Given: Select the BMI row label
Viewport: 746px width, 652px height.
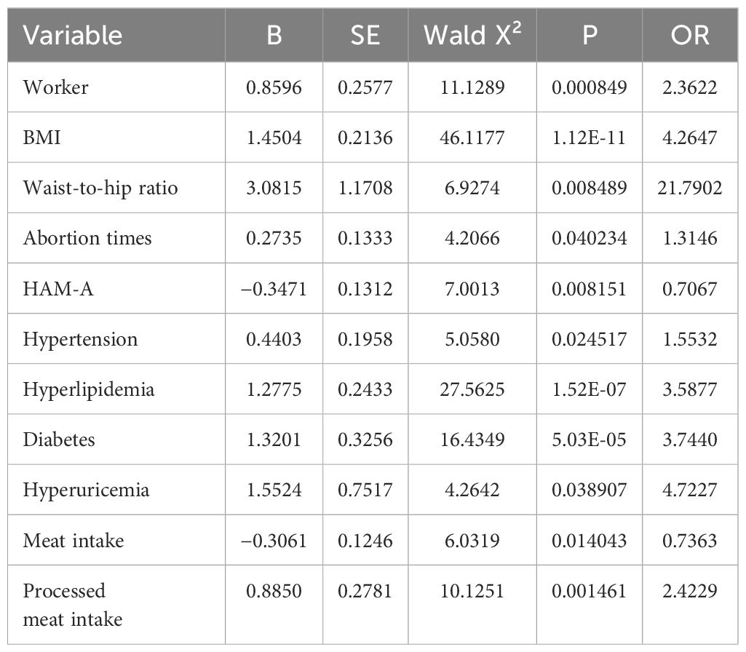Looking at the screenshot, I should [x=42, y=138].
